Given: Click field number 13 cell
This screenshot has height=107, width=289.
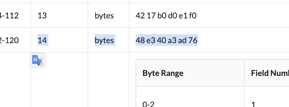Looking at the screenshot, I should tap(42, 16).
